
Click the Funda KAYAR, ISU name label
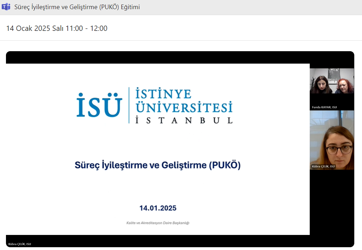324,107
